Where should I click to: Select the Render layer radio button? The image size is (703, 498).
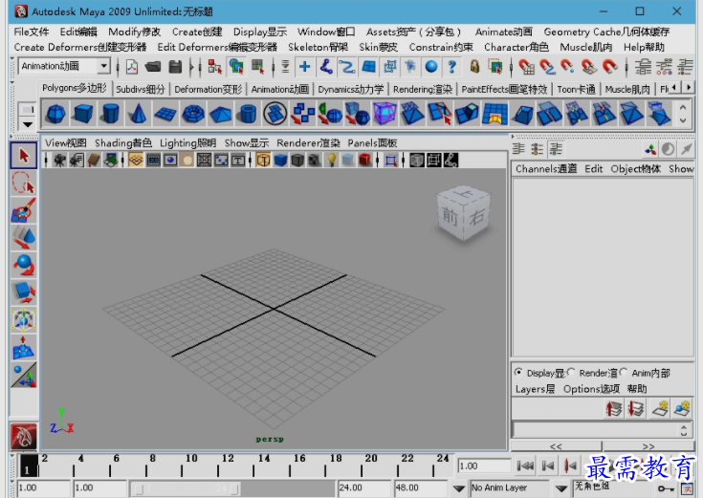click(571, 372)
